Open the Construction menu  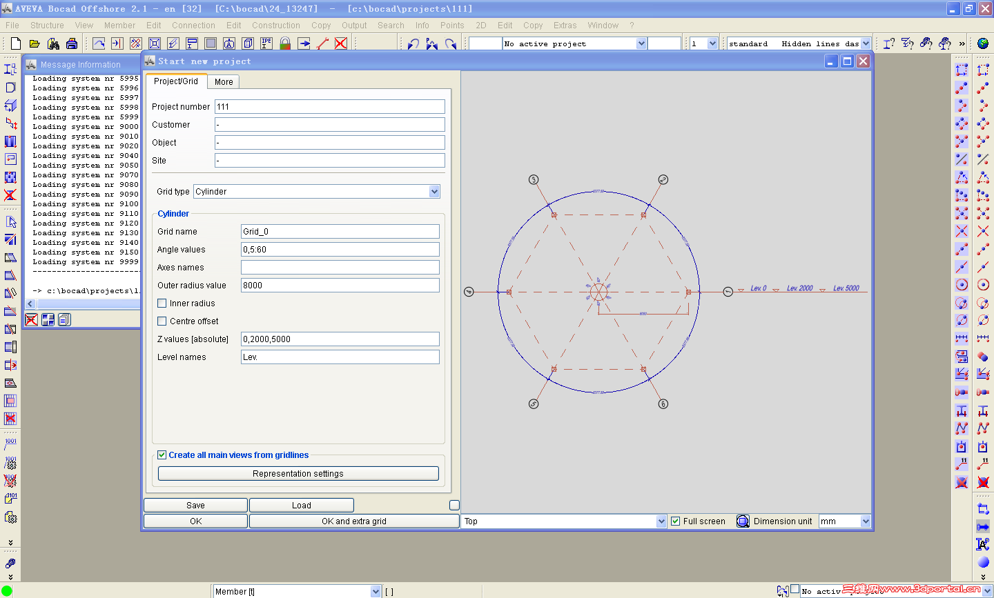276,26
